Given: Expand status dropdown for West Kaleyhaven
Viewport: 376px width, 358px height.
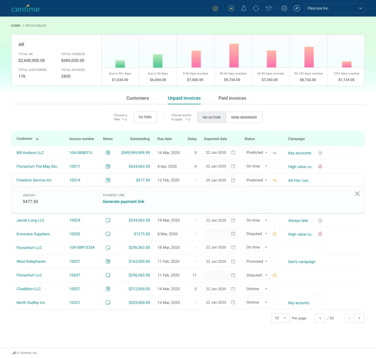Looking at the screenshot, I should pos(257,262).
